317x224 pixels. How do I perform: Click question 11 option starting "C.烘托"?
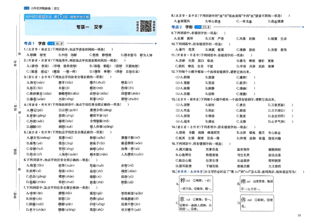pyautogui.click(x=194, y=66)
